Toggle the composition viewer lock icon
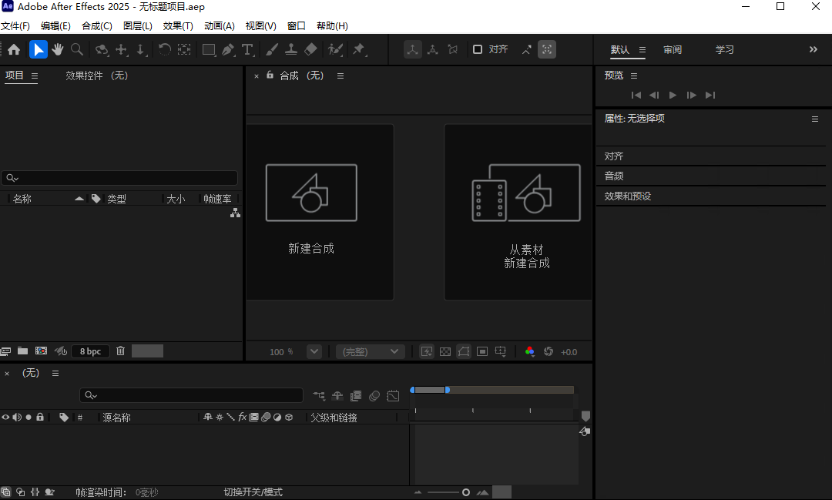This screenshot has width=832, height=500. tap(270, 75)
